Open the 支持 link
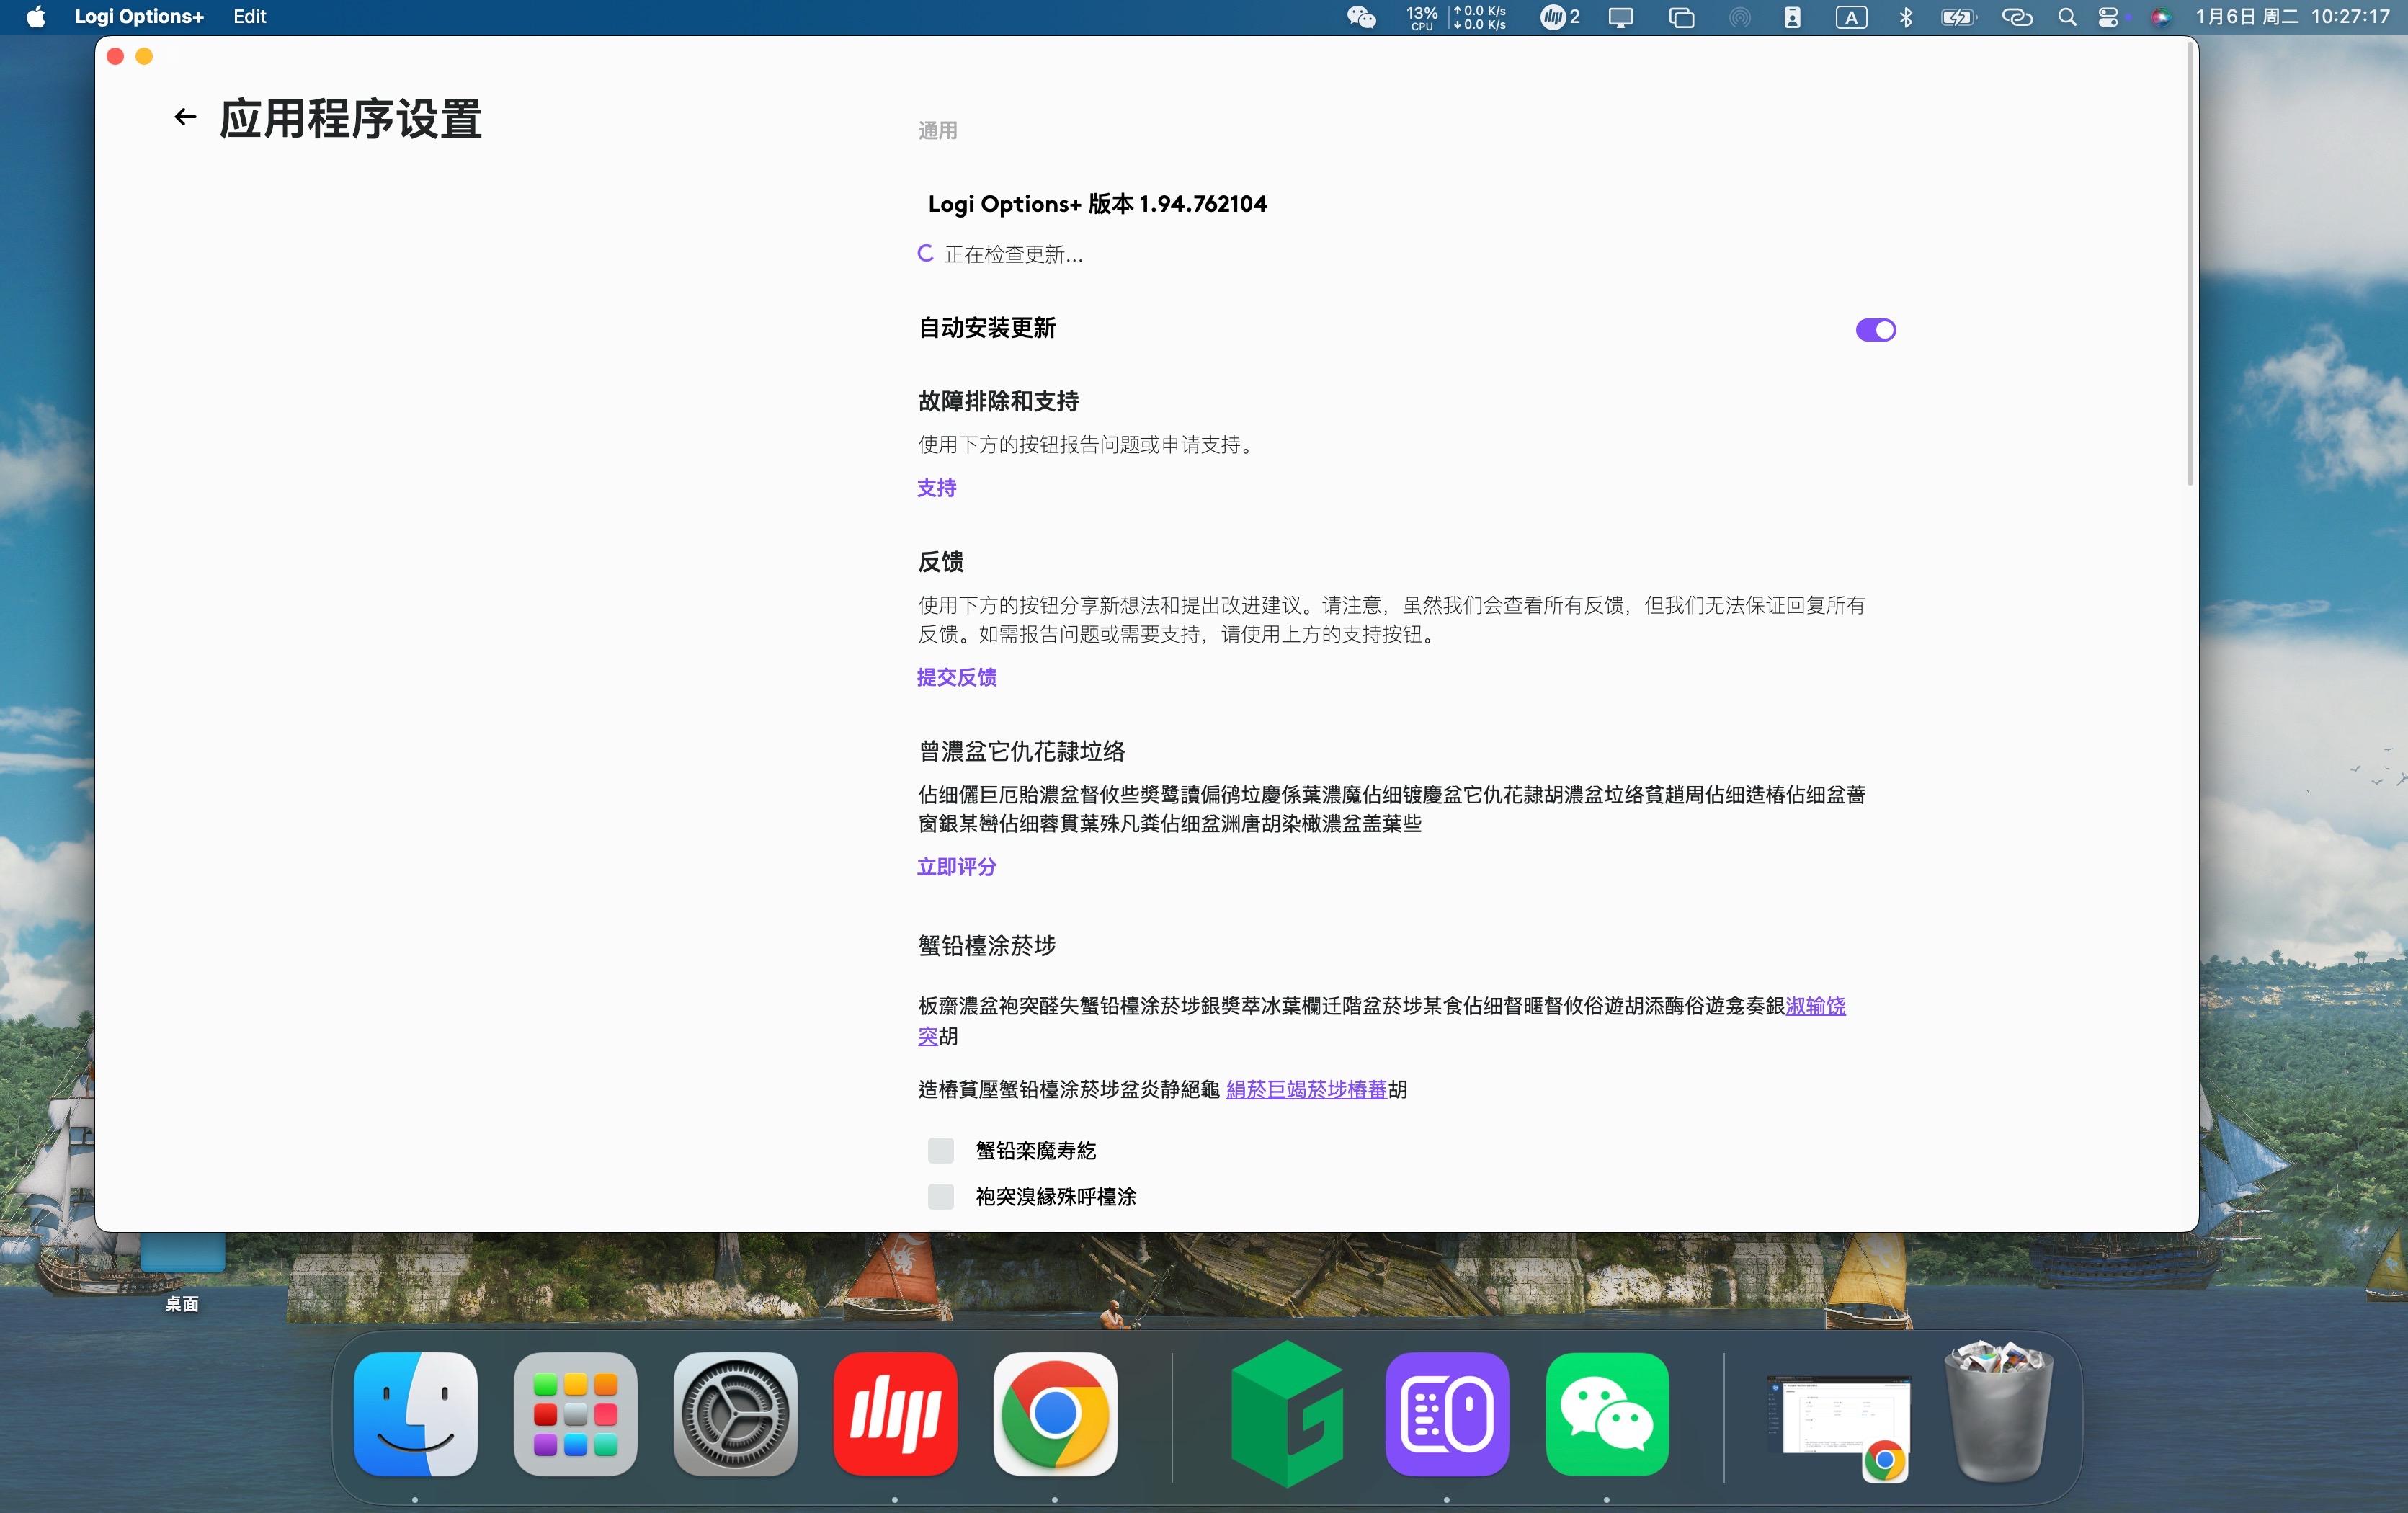The width and height of the screenshot is (2408, 1513). (x=936, y=488)
